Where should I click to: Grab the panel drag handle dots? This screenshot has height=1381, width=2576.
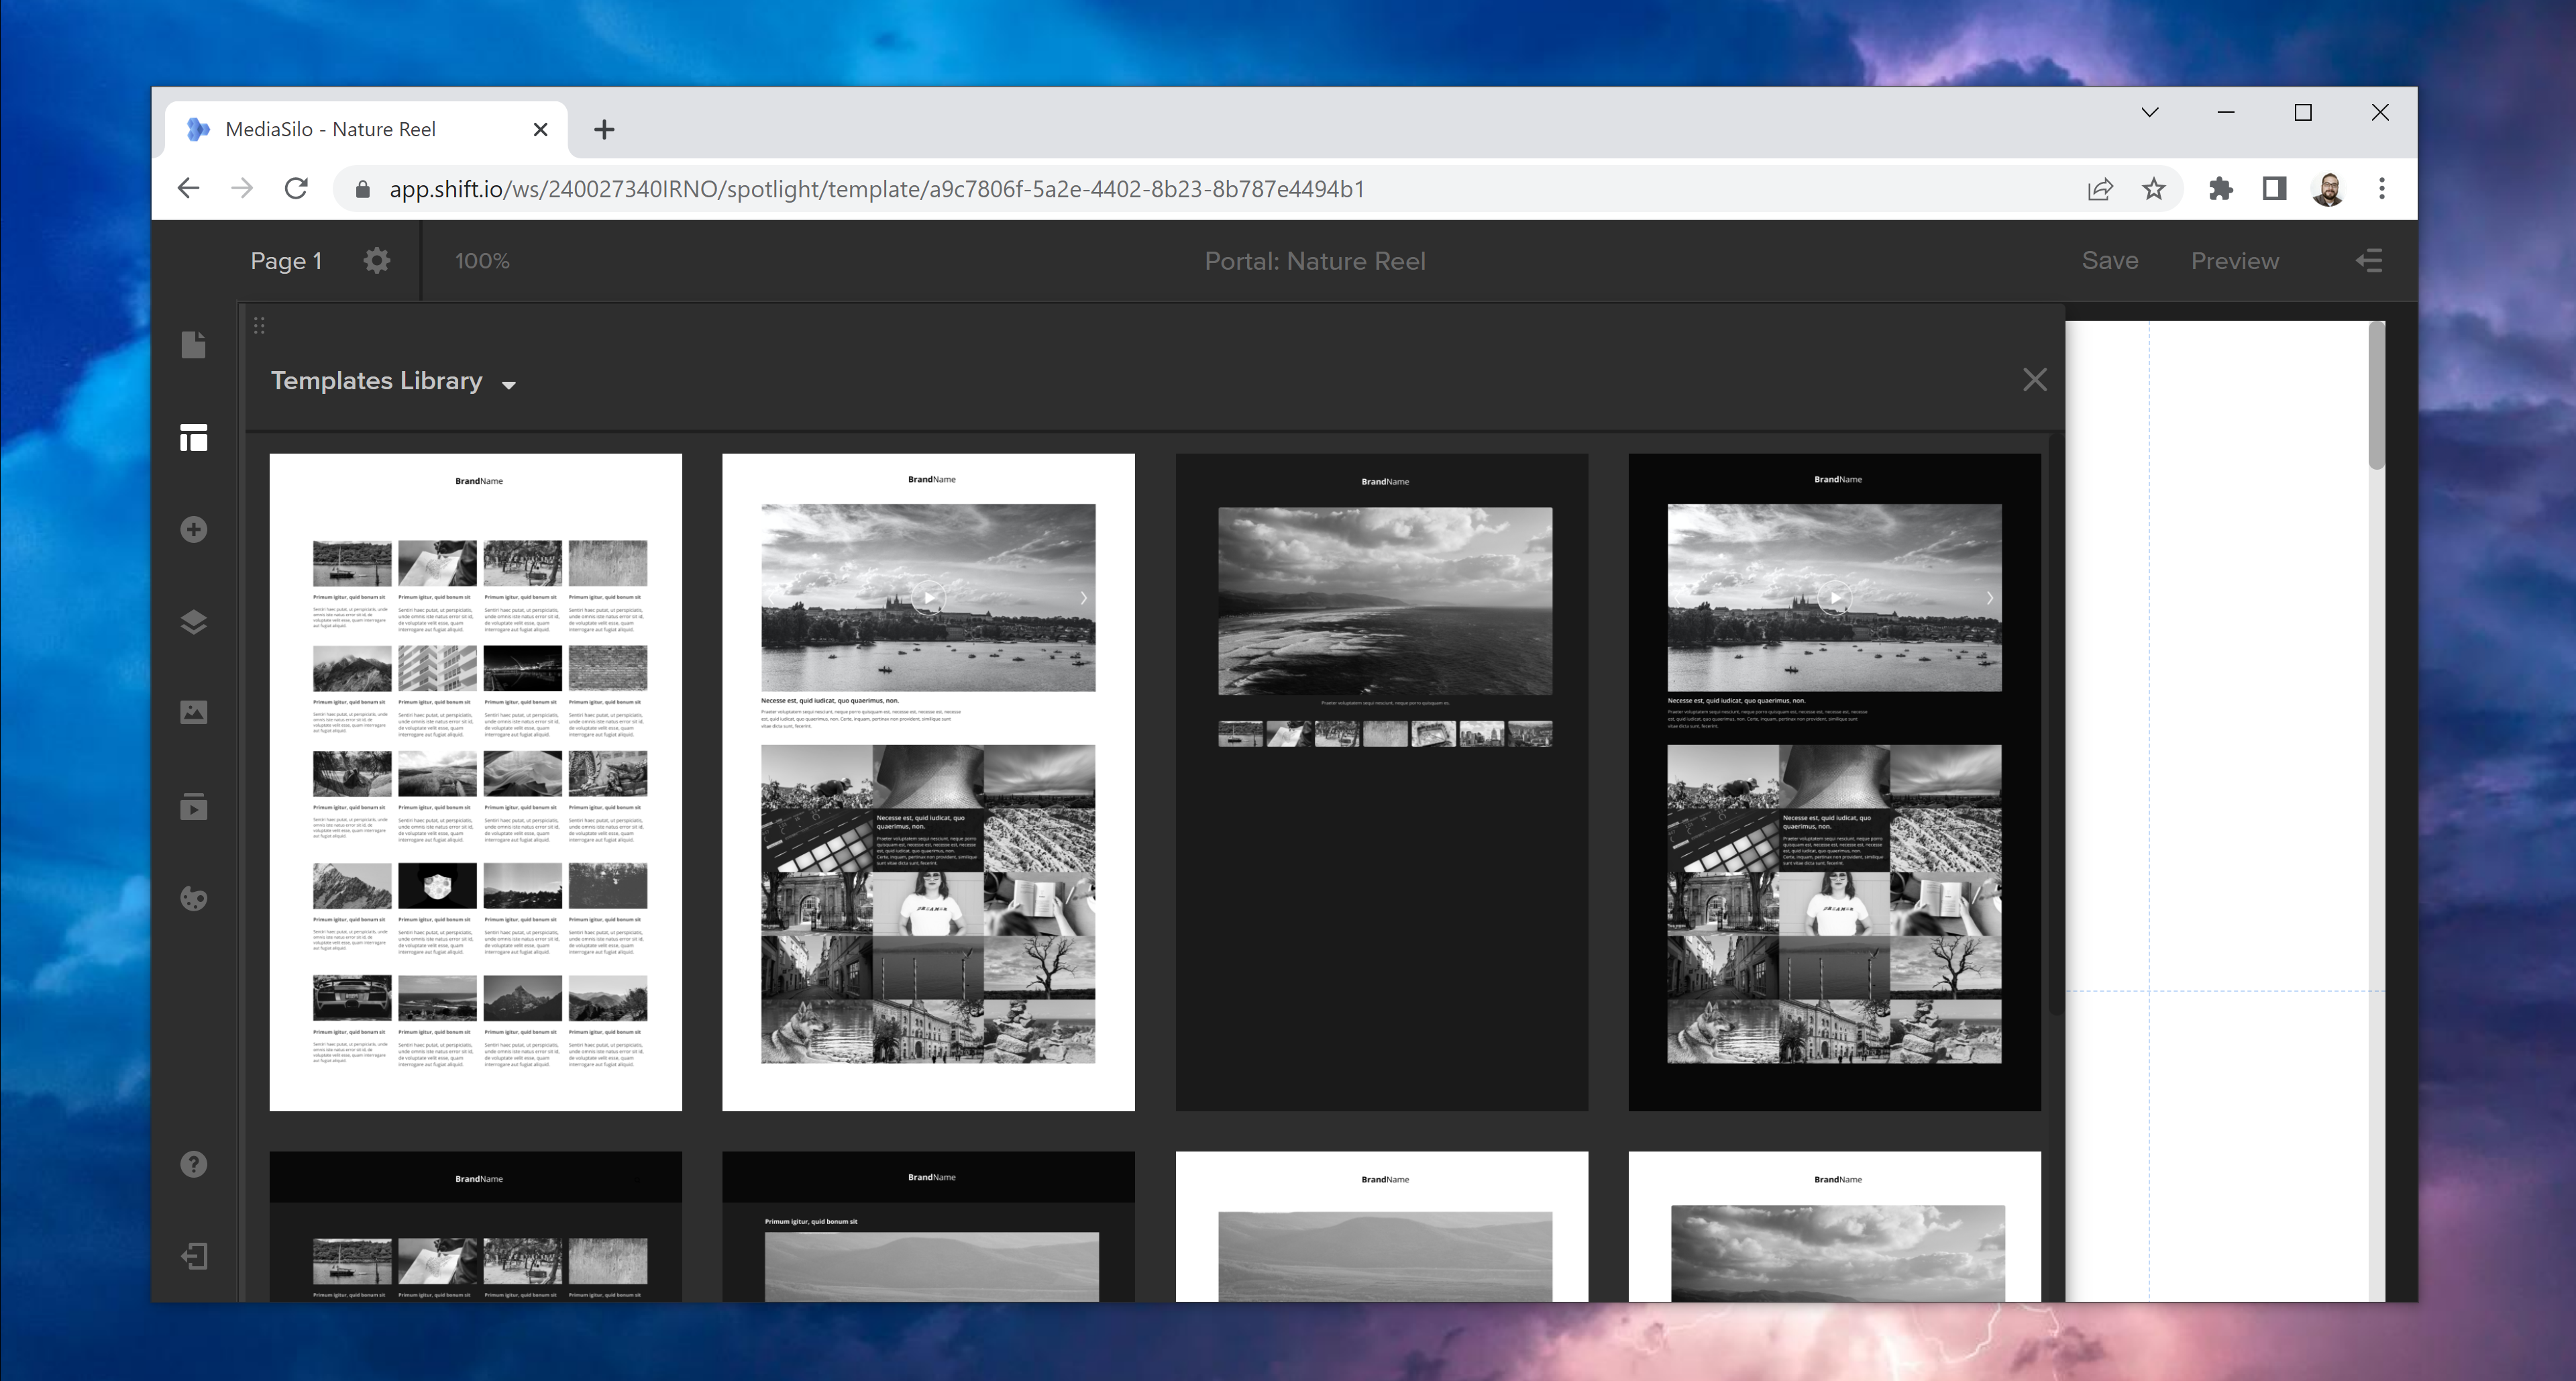259,325
